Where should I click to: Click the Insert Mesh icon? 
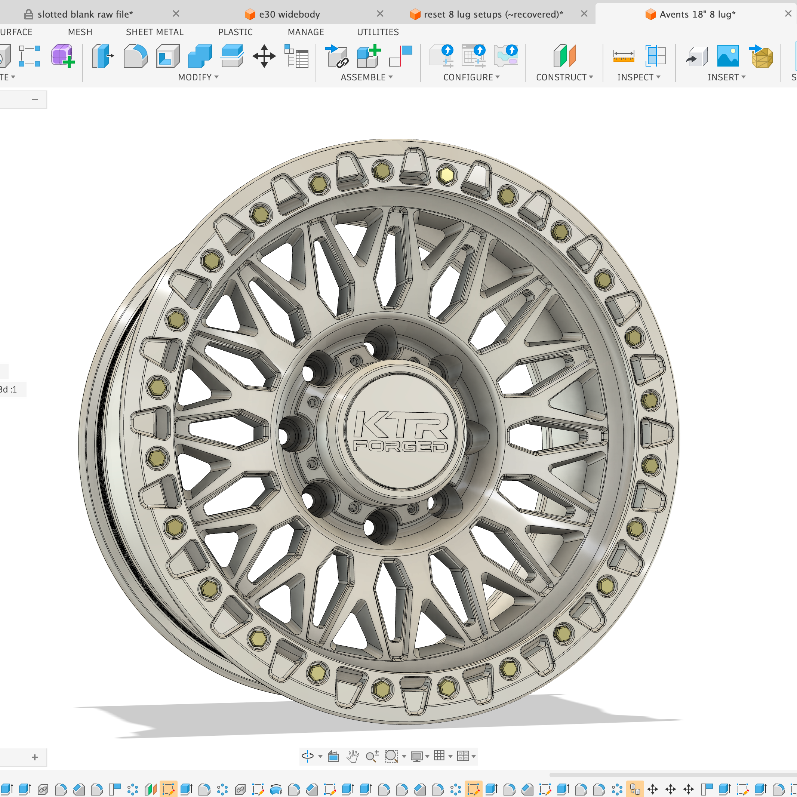760,56
